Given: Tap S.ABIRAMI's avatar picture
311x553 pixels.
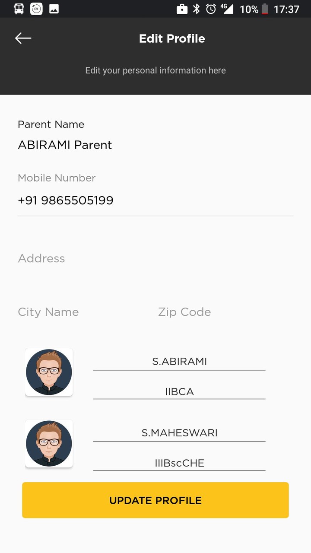Looking at the screenshot, I should pyautogui.click(x=49, y=372).
